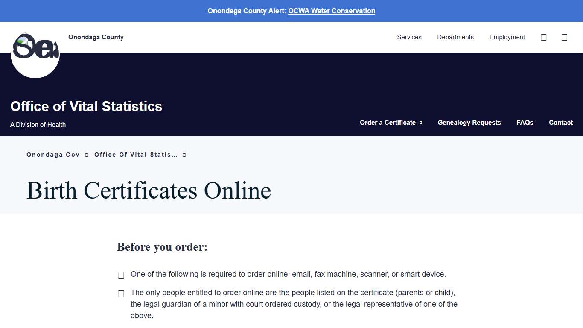Expand the truncated Office Of Vital Statis... breadcrumb
This screenshot has height=328, width=583.
[184, 155]
